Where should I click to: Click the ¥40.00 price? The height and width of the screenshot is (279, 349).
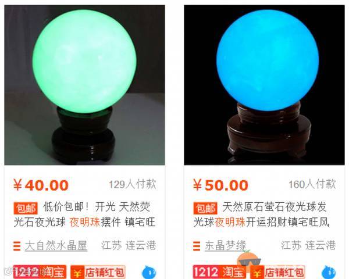click(41, 185)
